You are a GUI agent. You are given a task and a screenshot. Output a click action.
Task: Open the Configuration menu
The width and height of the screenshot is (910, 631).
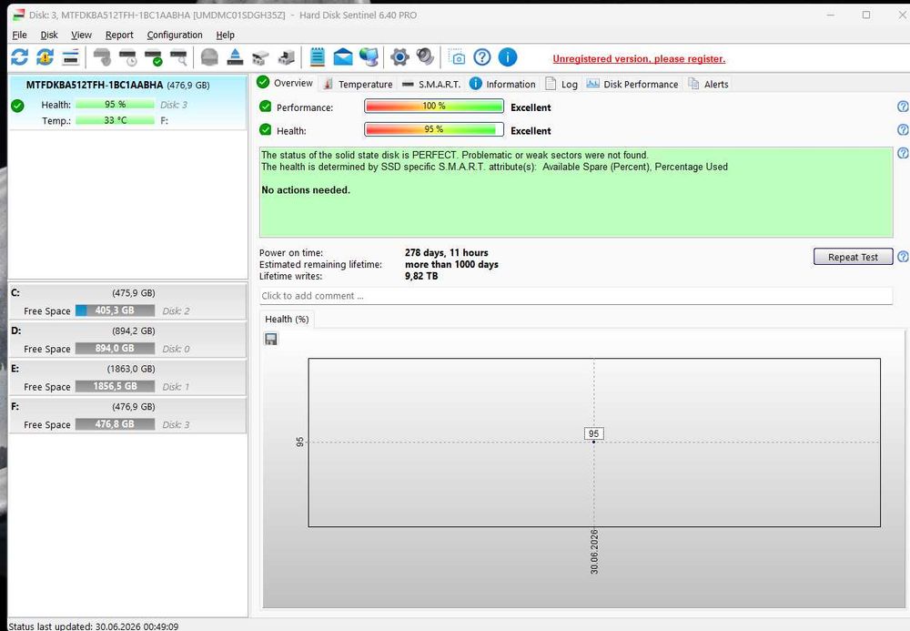pyautogui.click(x=175, y=35)
